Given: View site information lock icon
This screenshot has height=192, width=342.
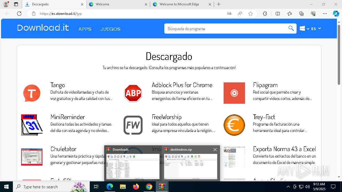Looking at the screenshot, I should tap(33, 14).
